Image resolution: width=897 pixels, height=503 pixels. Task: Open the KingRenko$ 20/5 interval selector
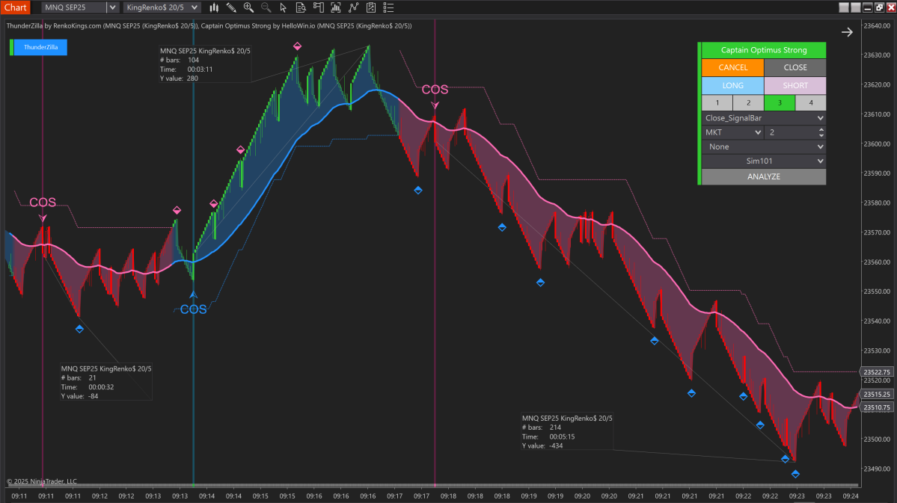pyautogui.click(x=162, y=7)
